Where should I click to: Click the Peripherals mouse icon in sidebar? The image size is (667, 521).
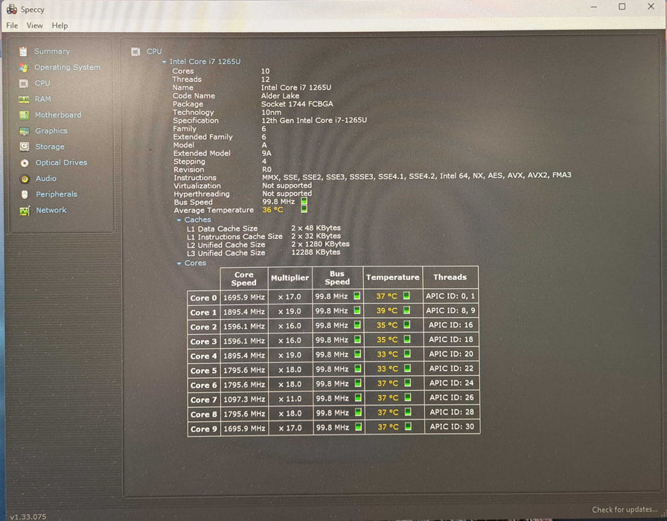click(x=25, y=194)
